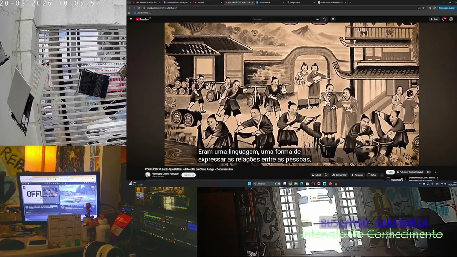Open the YouTube hamburger guide menu
The width and height of the screenshot is (457, 257).
(131, 19)
